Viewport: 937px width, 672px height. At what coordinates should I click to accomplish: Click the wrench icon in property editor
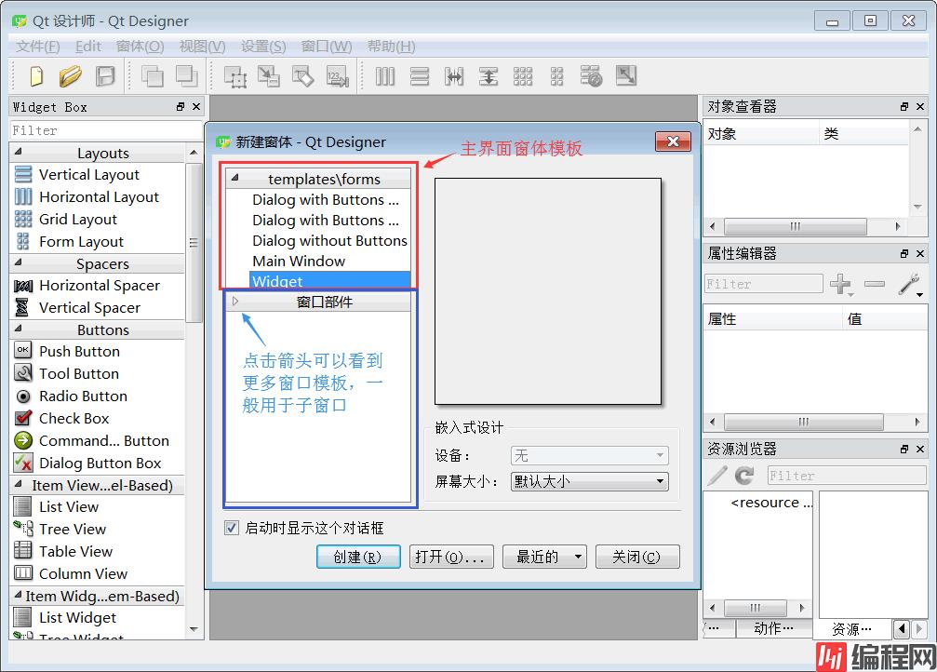pos(908,284)
